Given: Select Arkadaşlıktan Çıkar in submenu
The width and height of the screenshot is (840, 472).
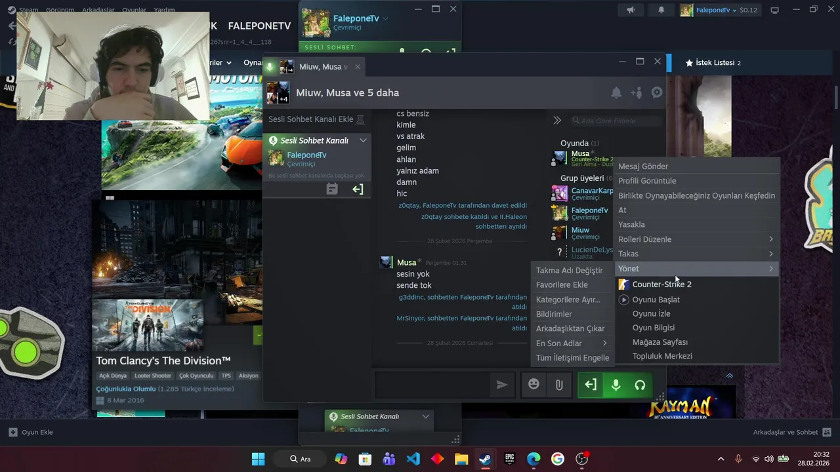Looking at the screenshot, I should click(x=572, y=328).
